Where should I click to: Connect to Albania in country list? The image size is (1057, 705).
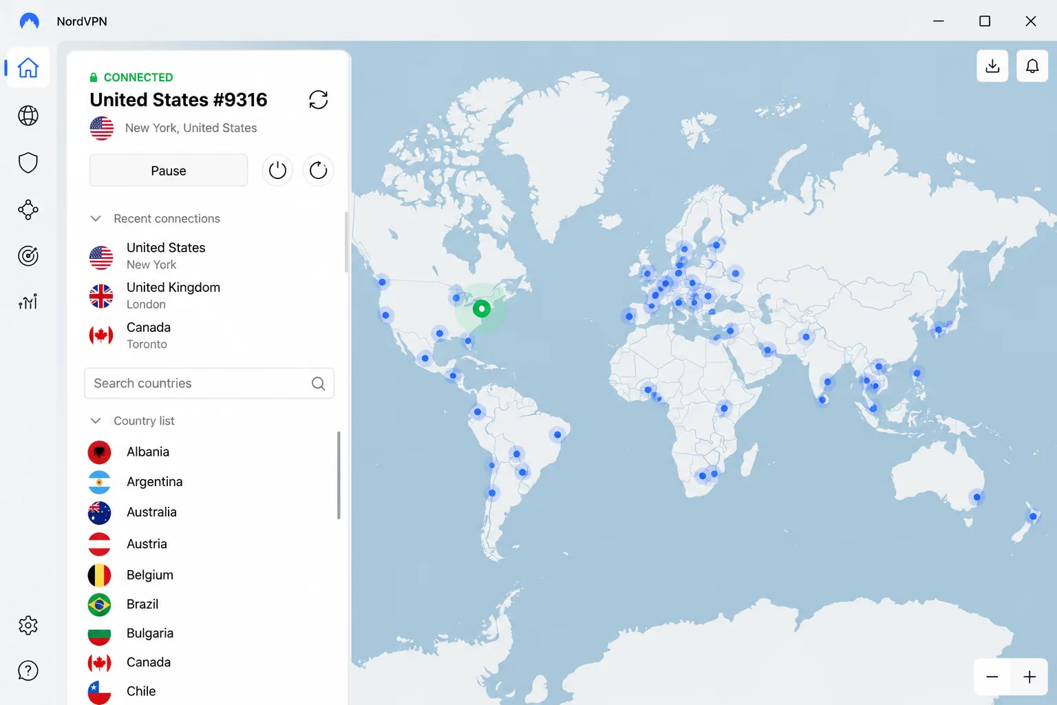click(210, 452)
